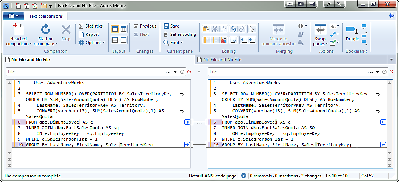
Task: Jump to the Previous change
Action: 144,26
